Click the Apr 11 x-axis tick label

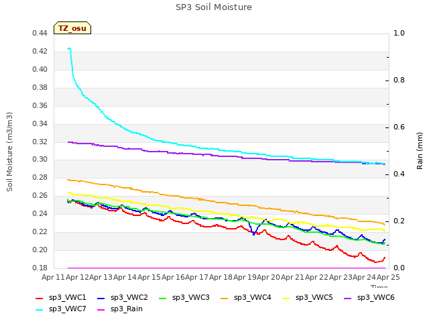(x=54, y=277)
